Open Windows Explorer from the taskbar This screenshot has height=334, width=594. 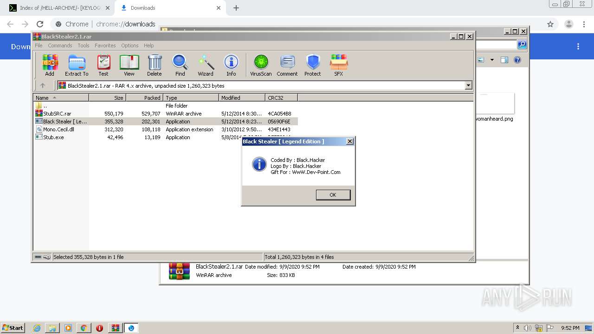(x=52, y=328)
